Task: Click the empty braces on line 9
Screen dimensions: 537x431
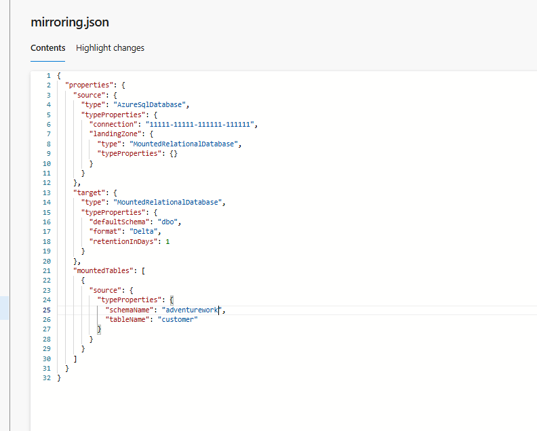Action: 174,153
